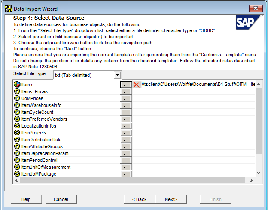Click the ItemUnitOfMeasurement object icon

17,167
